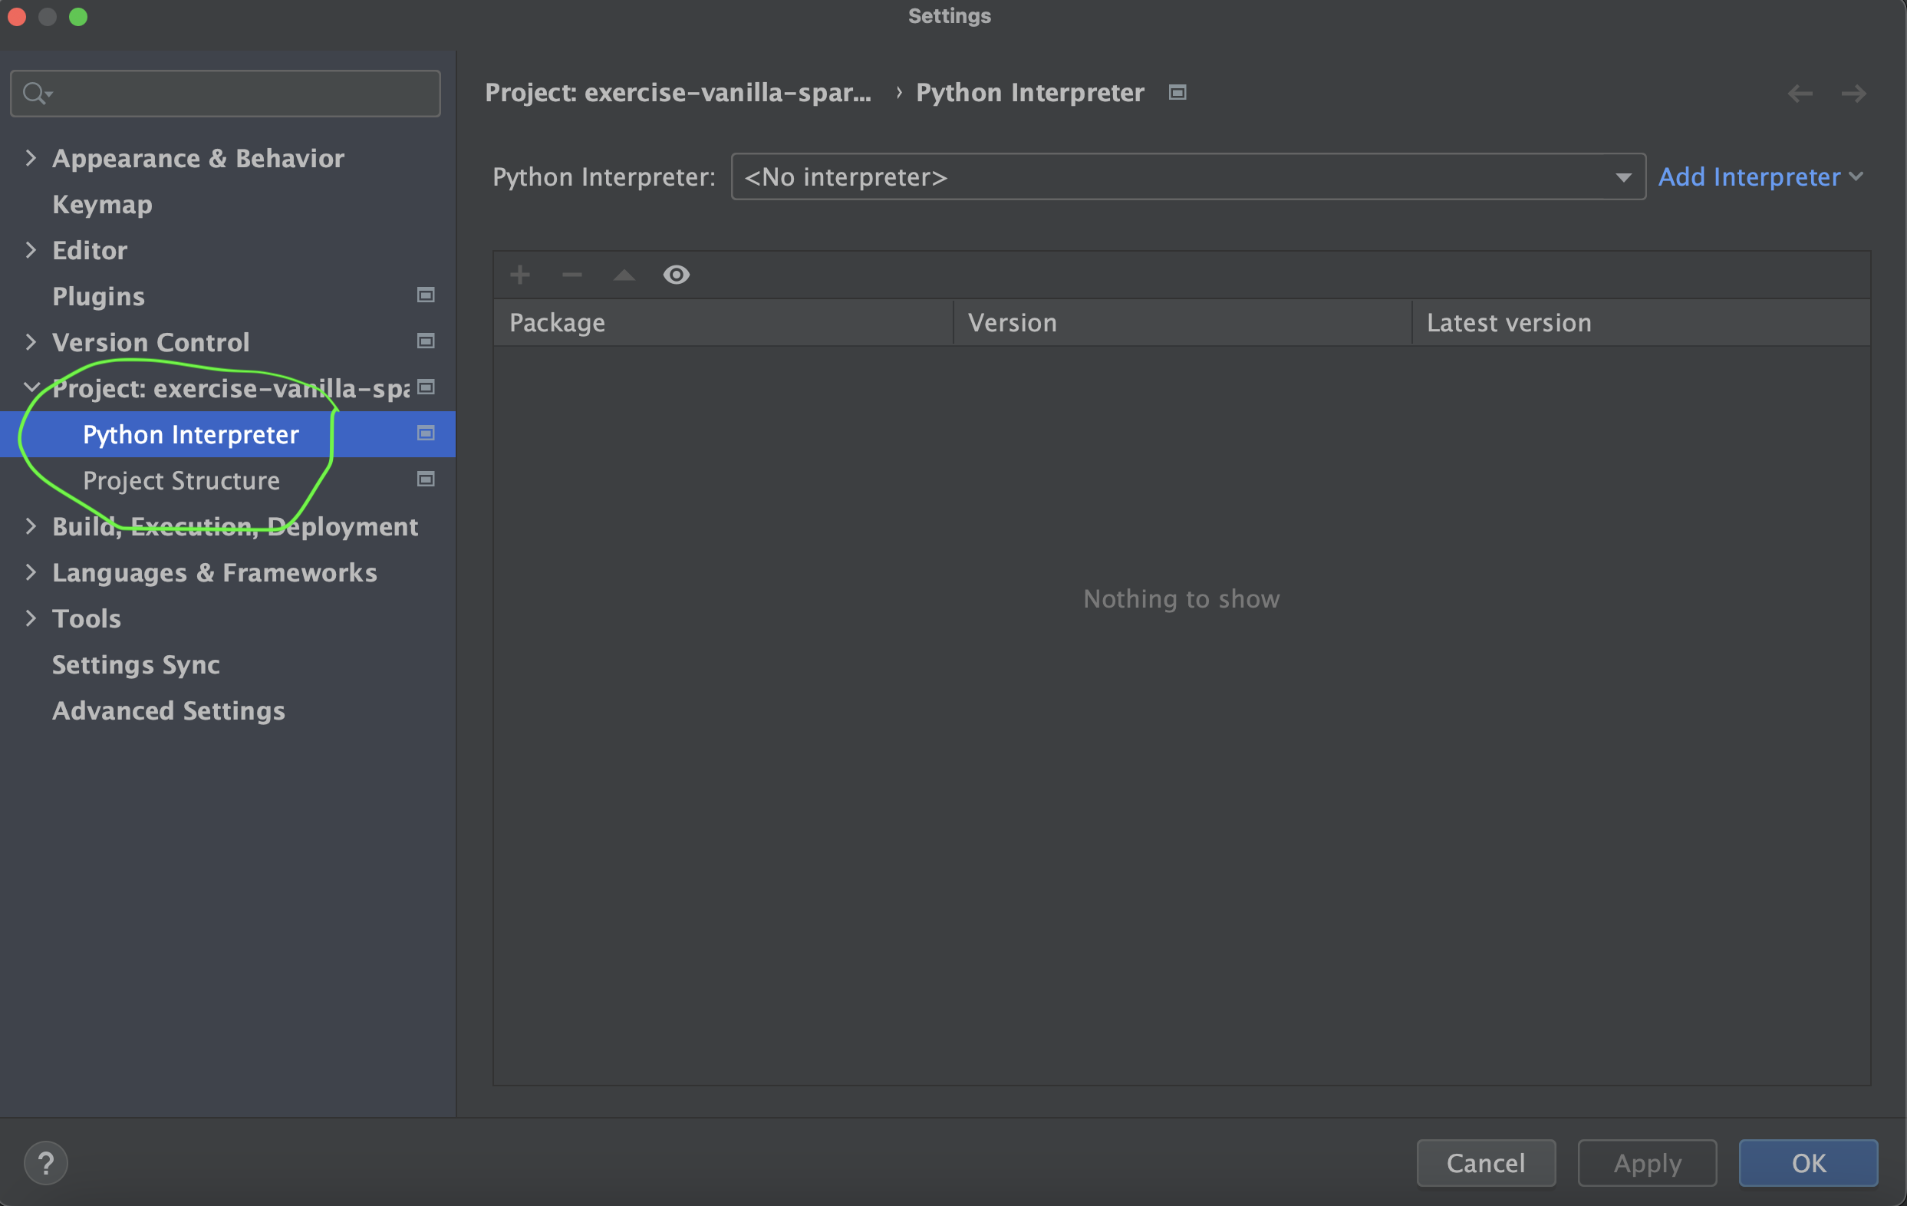Click the install package plus icon
The image size is (1907, 1206).
(x=519, y=275)
